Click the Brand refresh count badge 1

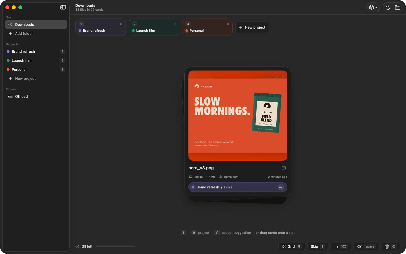click(63, 52)
